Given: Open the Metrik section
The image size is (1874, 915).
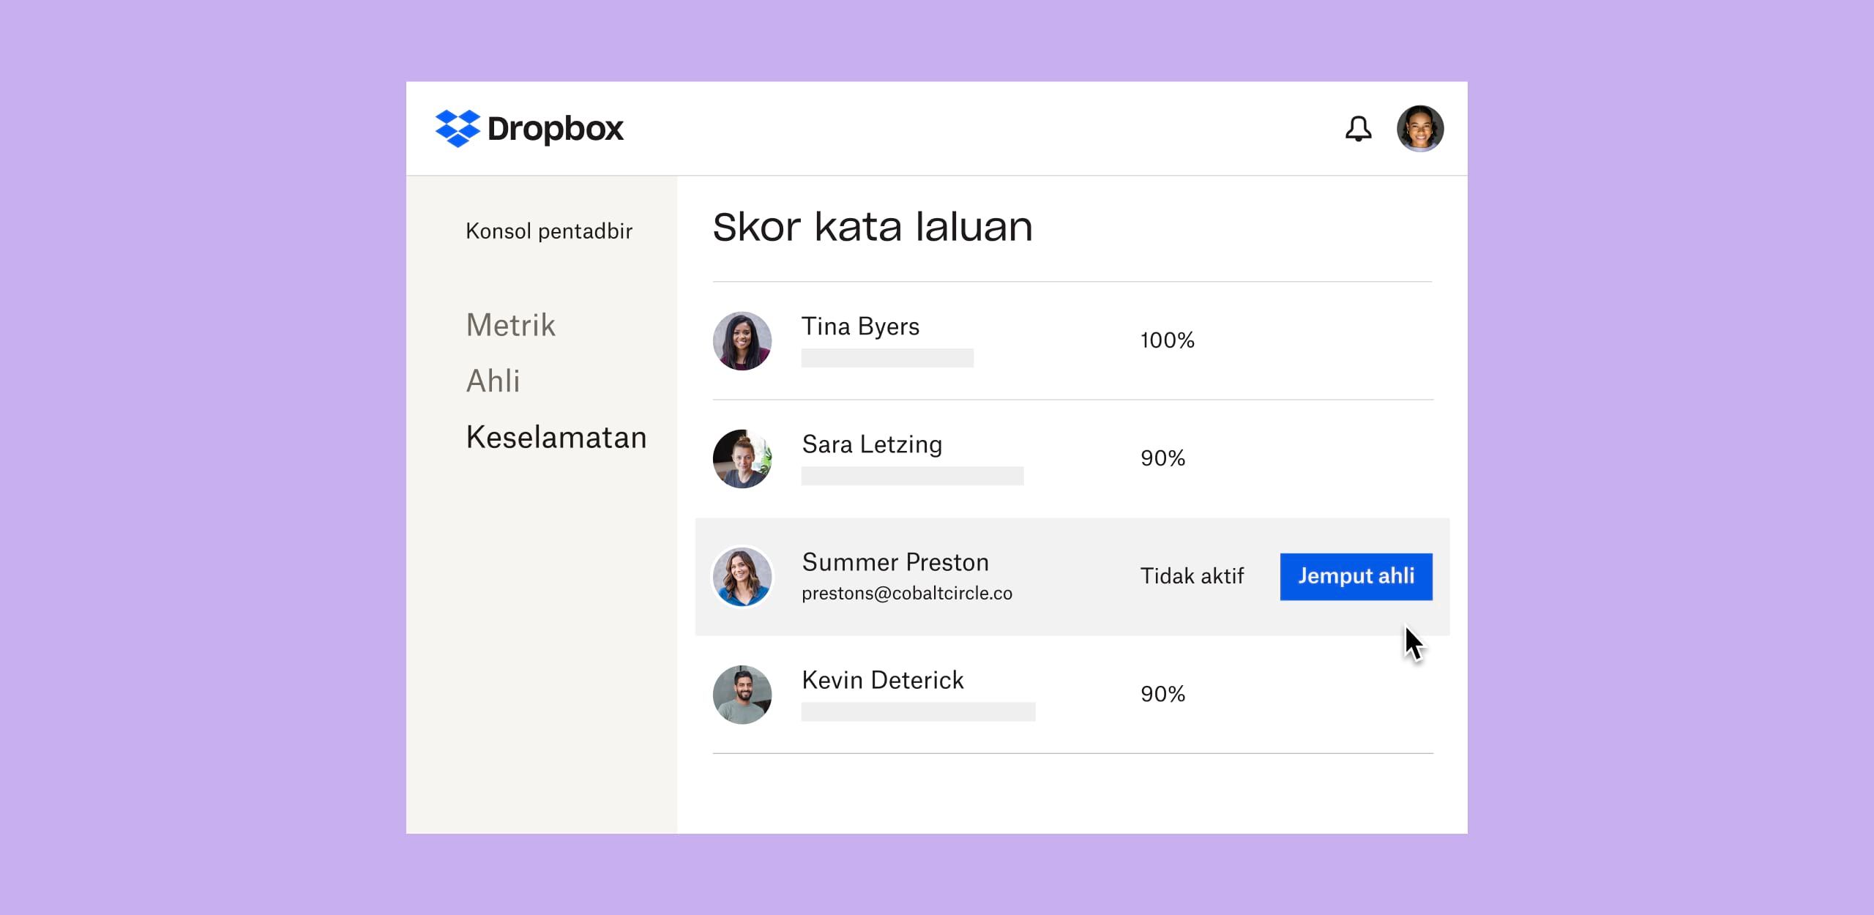Looking at the screenshot, I should [510, 325].
